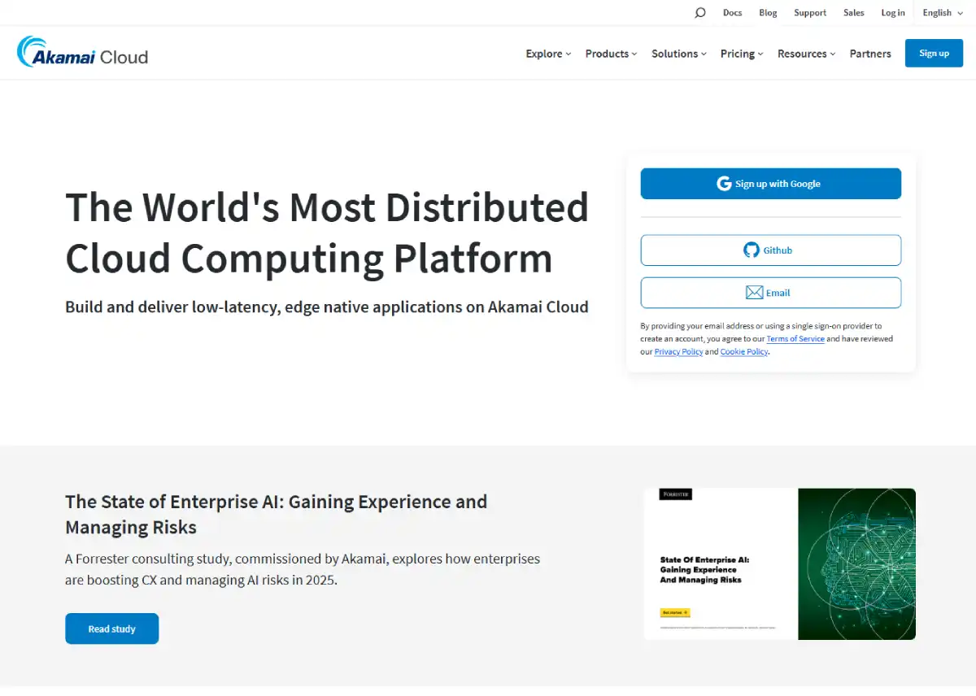Expand the Solutions dropdown menu
976x696 pixels.
click(x=679, y=54)
